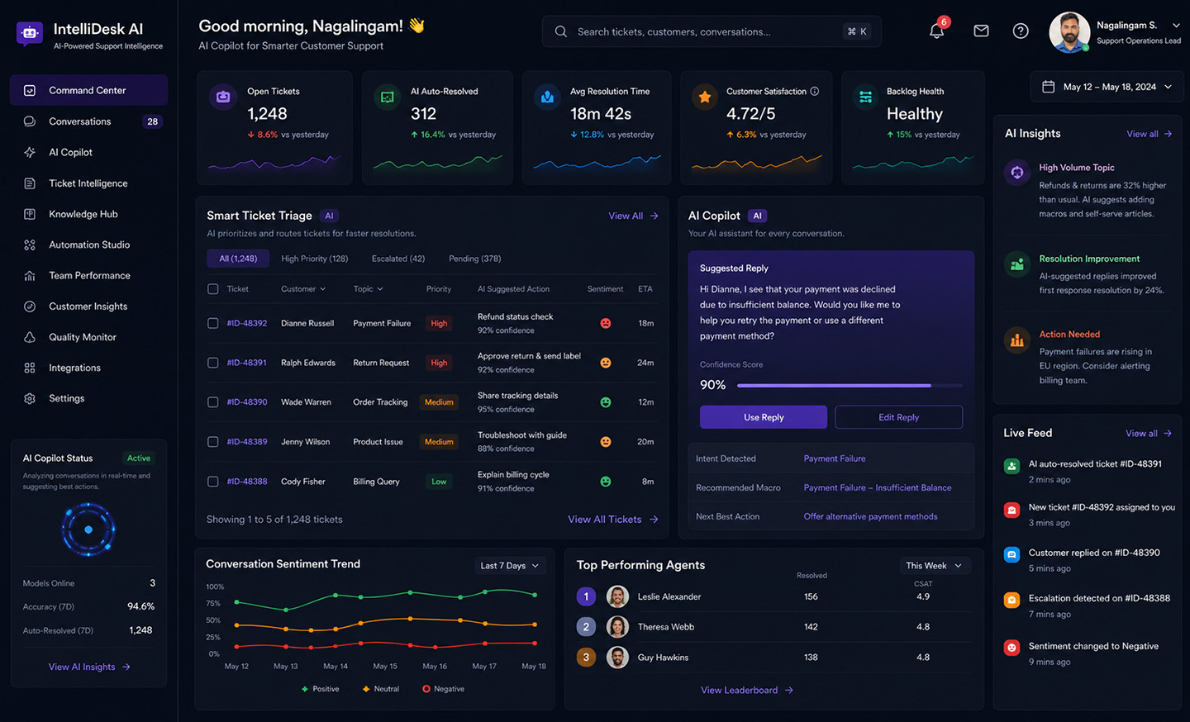This screenshot has width=1190, height=722.
Task: Toggle the select-all tickets header checkbox
Action: click(213, 289)
